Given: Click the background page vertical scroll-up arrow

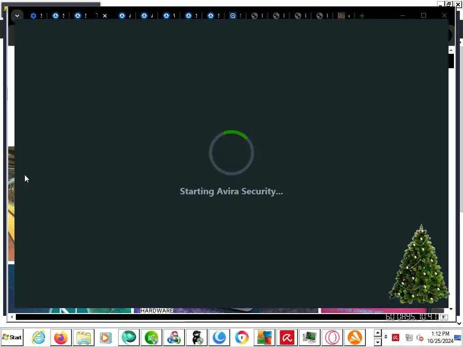Looking at the screenshot, I should click(451, 51).
